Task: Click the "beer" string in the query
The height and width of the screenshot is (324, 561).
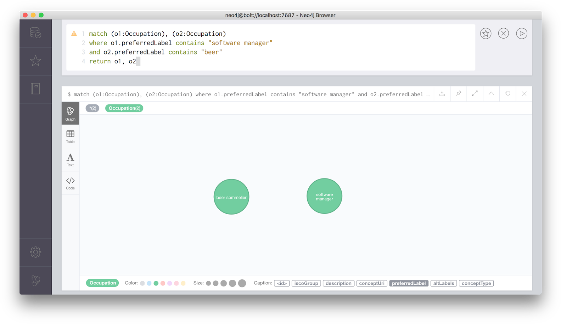Action: [x=212, y=52]
